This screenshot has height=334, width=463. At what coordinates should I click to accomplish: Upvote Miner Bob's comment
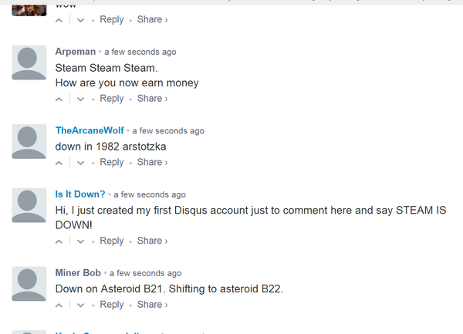(60, 305)
